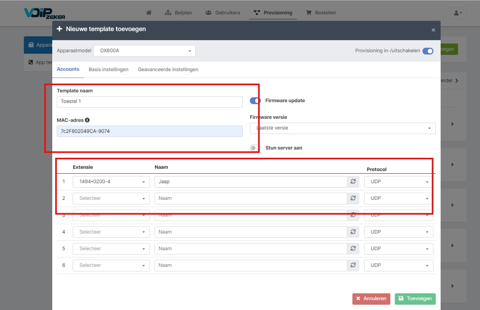Toggle Provisioning in-/uitschakelen switch
The height and width of the screenshot is (310, 480).
[428, 51]
